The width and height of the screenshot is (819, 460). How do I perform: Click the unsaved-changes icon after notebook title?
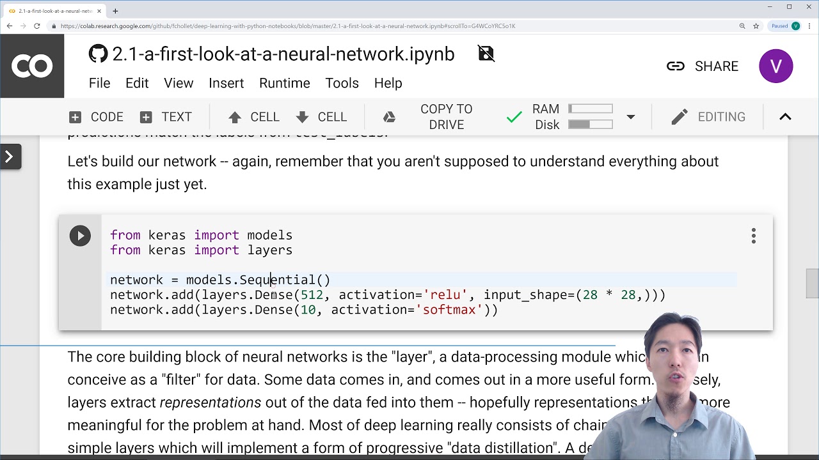486,54
